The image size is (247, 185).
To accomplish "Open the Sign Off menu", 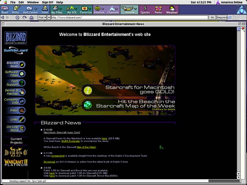I will tap(47, 2).
